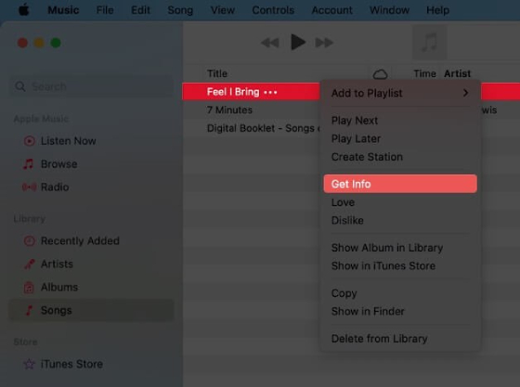Open the Account menu
520x387 pixels.
click(x=331, y=10)
